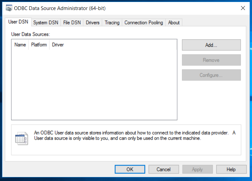Switch to Connection Pooling tab
The height and width of the screenshot is (181, 252).
(144, 23)
